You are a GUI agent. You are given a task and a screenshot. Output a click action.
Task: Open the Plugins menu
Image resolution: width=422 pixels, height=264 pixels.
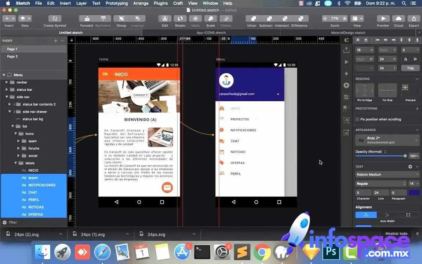click(161, 3)
